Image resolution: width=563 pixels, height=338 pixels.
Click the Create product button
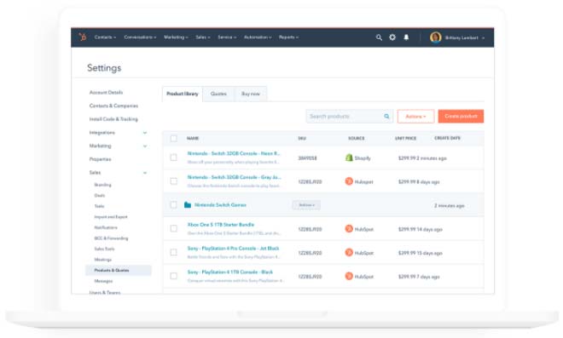pos(461,116)
